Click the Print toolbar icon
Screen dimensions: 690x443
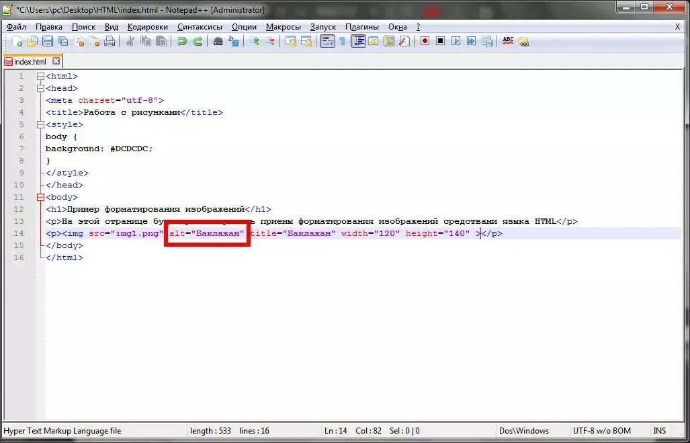tap(110, 42)
